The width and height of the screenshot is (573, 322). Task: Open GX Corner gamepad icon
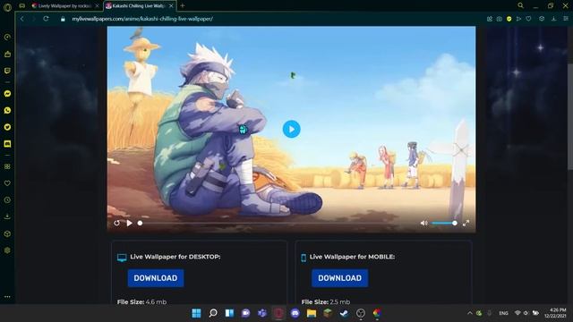[x=21, y=6]
